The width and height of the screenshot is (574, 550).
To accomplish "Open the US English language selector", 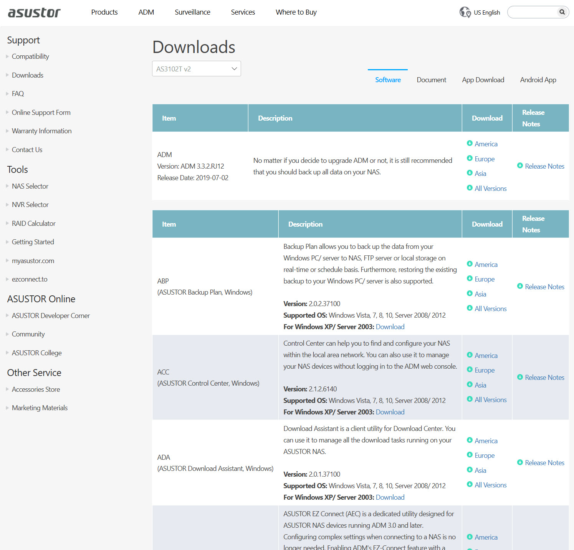I will coord(487,12).
